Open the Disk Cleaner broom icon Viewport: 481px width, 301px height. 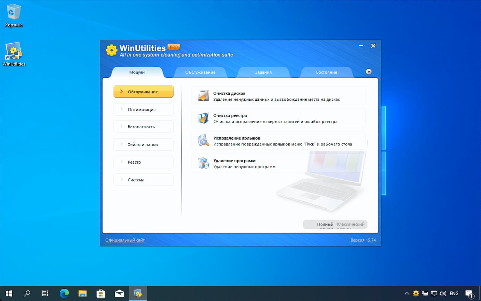tap(203, 96)
